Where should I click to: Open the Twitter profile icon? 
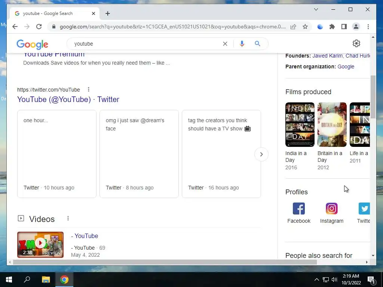point(364,209)
